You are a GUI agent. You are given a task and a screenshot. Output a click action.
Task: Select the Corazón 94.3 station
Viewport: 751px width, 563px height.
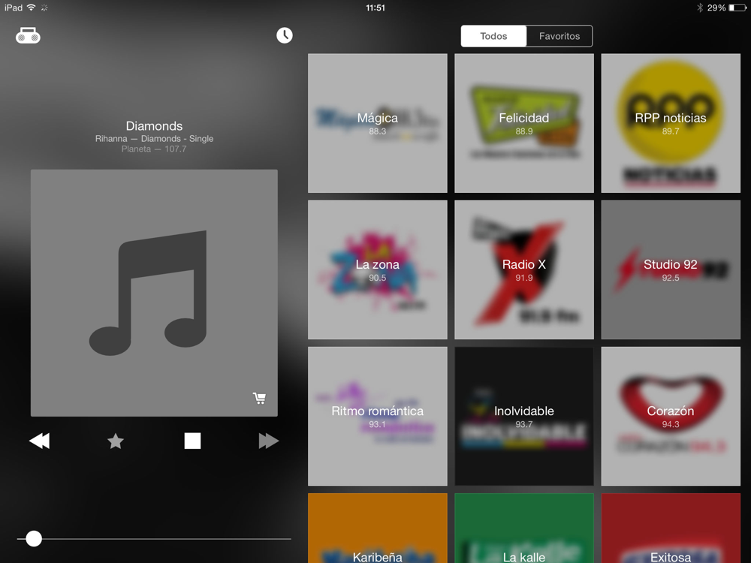(x=671, y=416)
